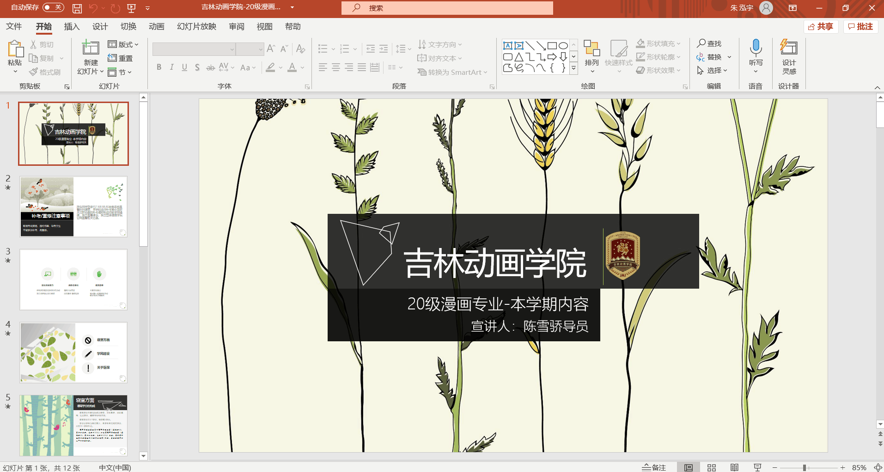Toggle Bold formatting button
Viewport: 884px width, 472px height.
[159, 67]
